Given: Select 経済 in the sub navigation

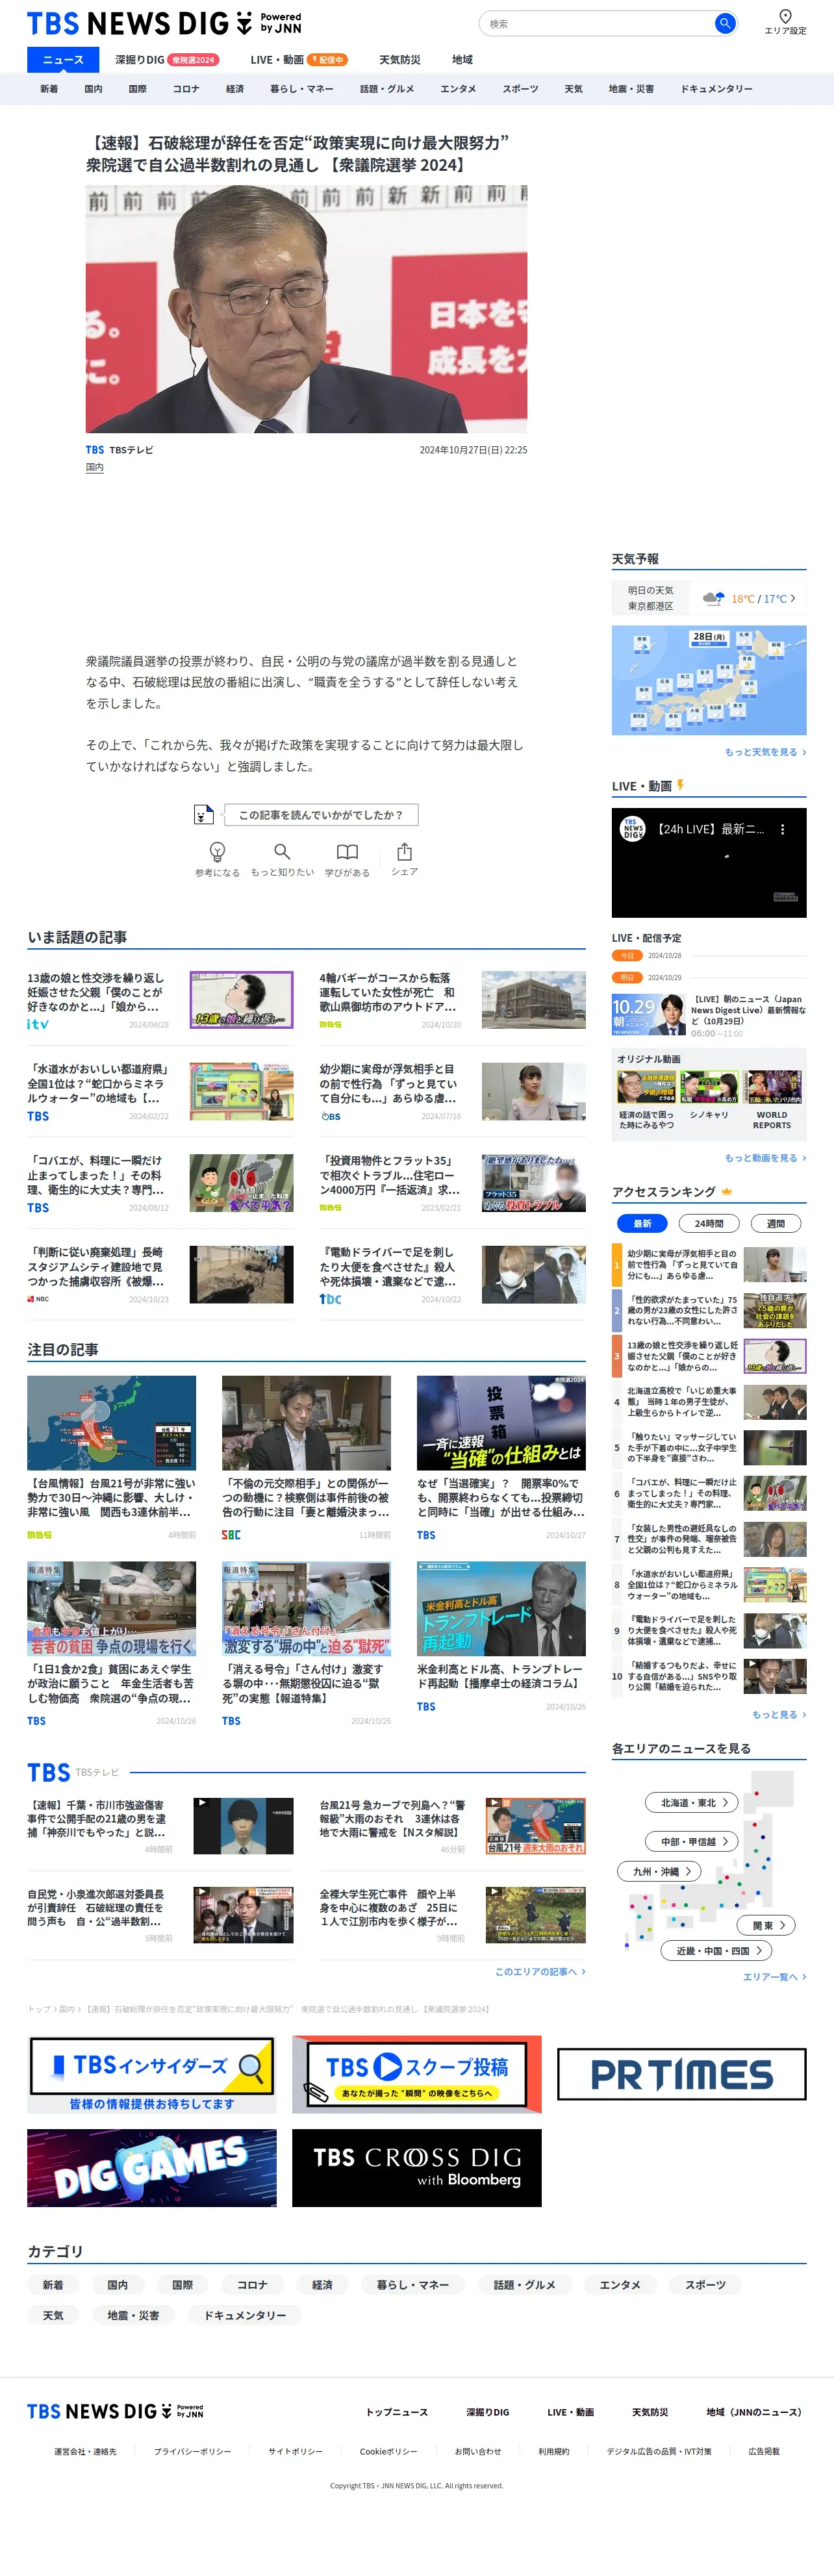Looking at the screenshot, I should tap(235, 89).
